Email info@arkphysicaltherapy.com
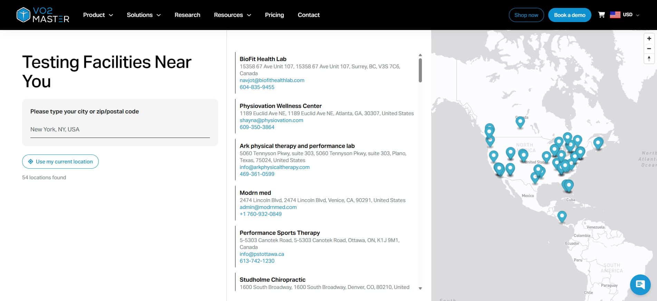 click(274, 167)
